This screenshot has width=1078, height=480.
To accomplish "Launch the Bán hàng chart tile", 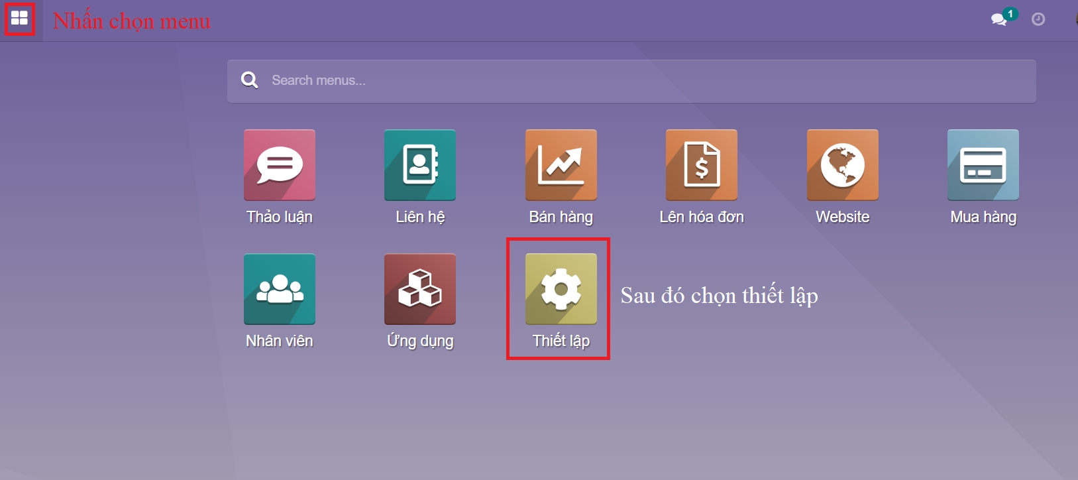I will [561, 165].
